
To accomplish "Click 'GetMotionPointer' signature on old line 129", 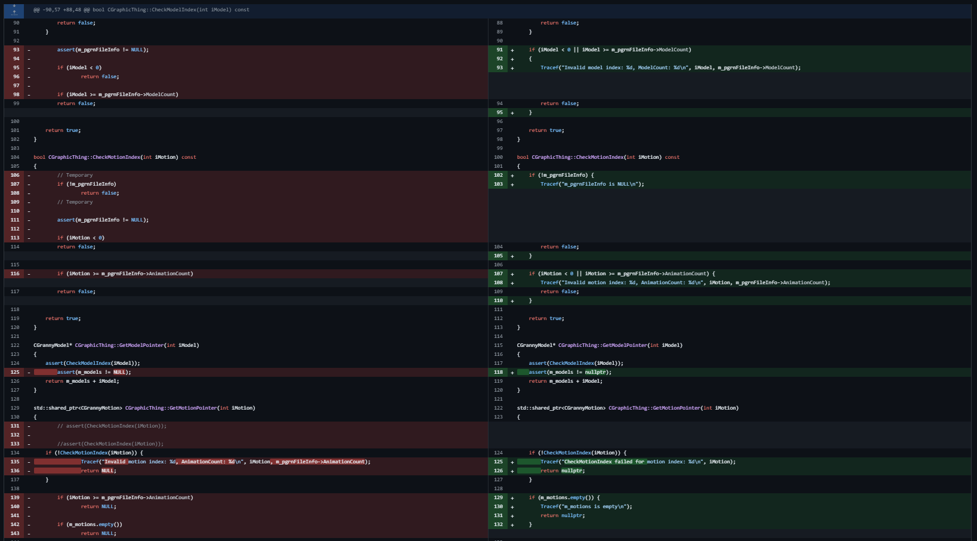I will 144,408.
